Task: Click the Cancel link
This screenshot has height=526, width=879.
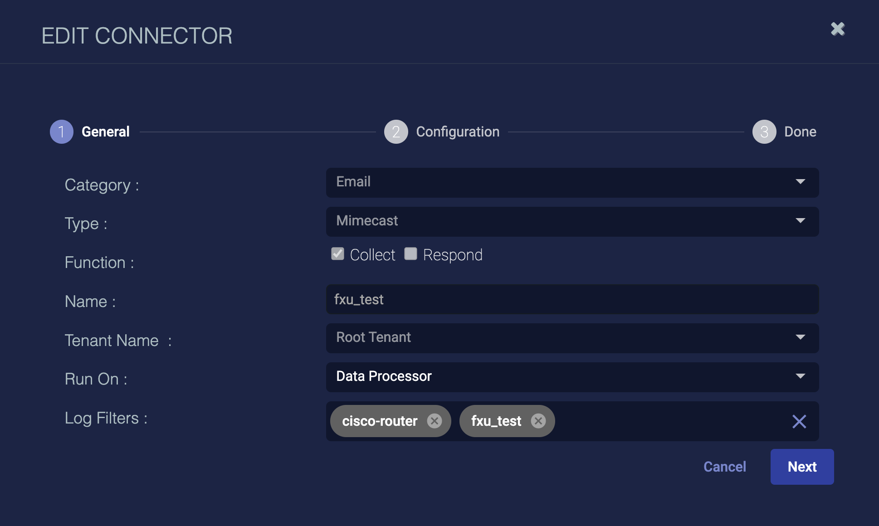Action: [x=724, y=467]
